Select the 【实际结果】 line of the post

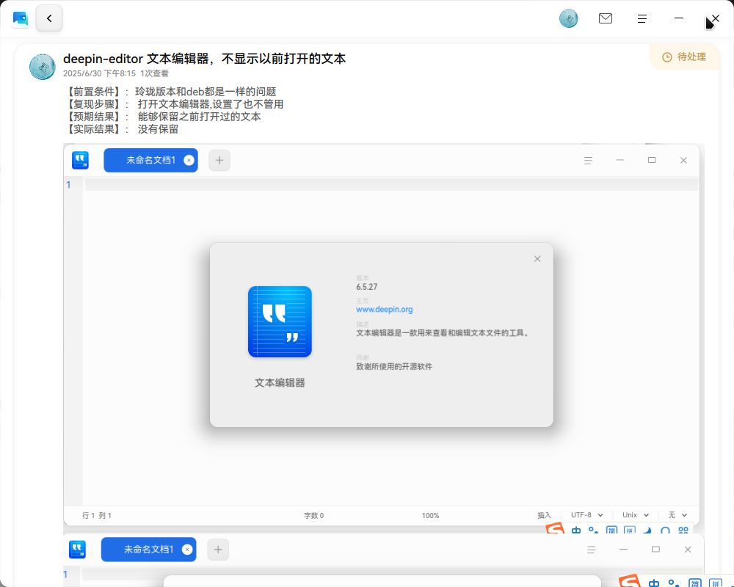(x=121, y=129)
